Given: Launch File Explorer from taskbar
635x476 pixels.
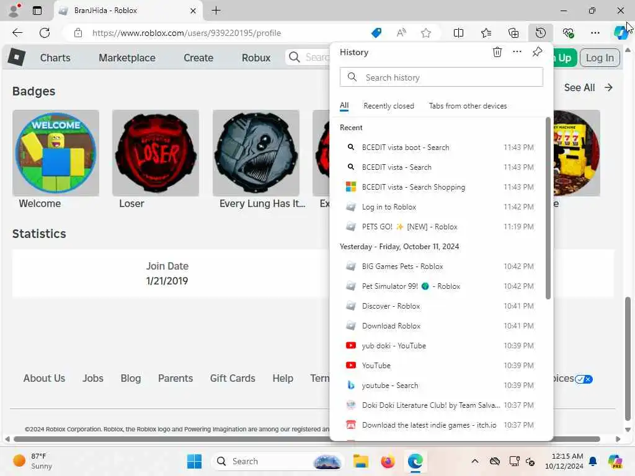Looking at the screenshot, I should tap(360, 461).
